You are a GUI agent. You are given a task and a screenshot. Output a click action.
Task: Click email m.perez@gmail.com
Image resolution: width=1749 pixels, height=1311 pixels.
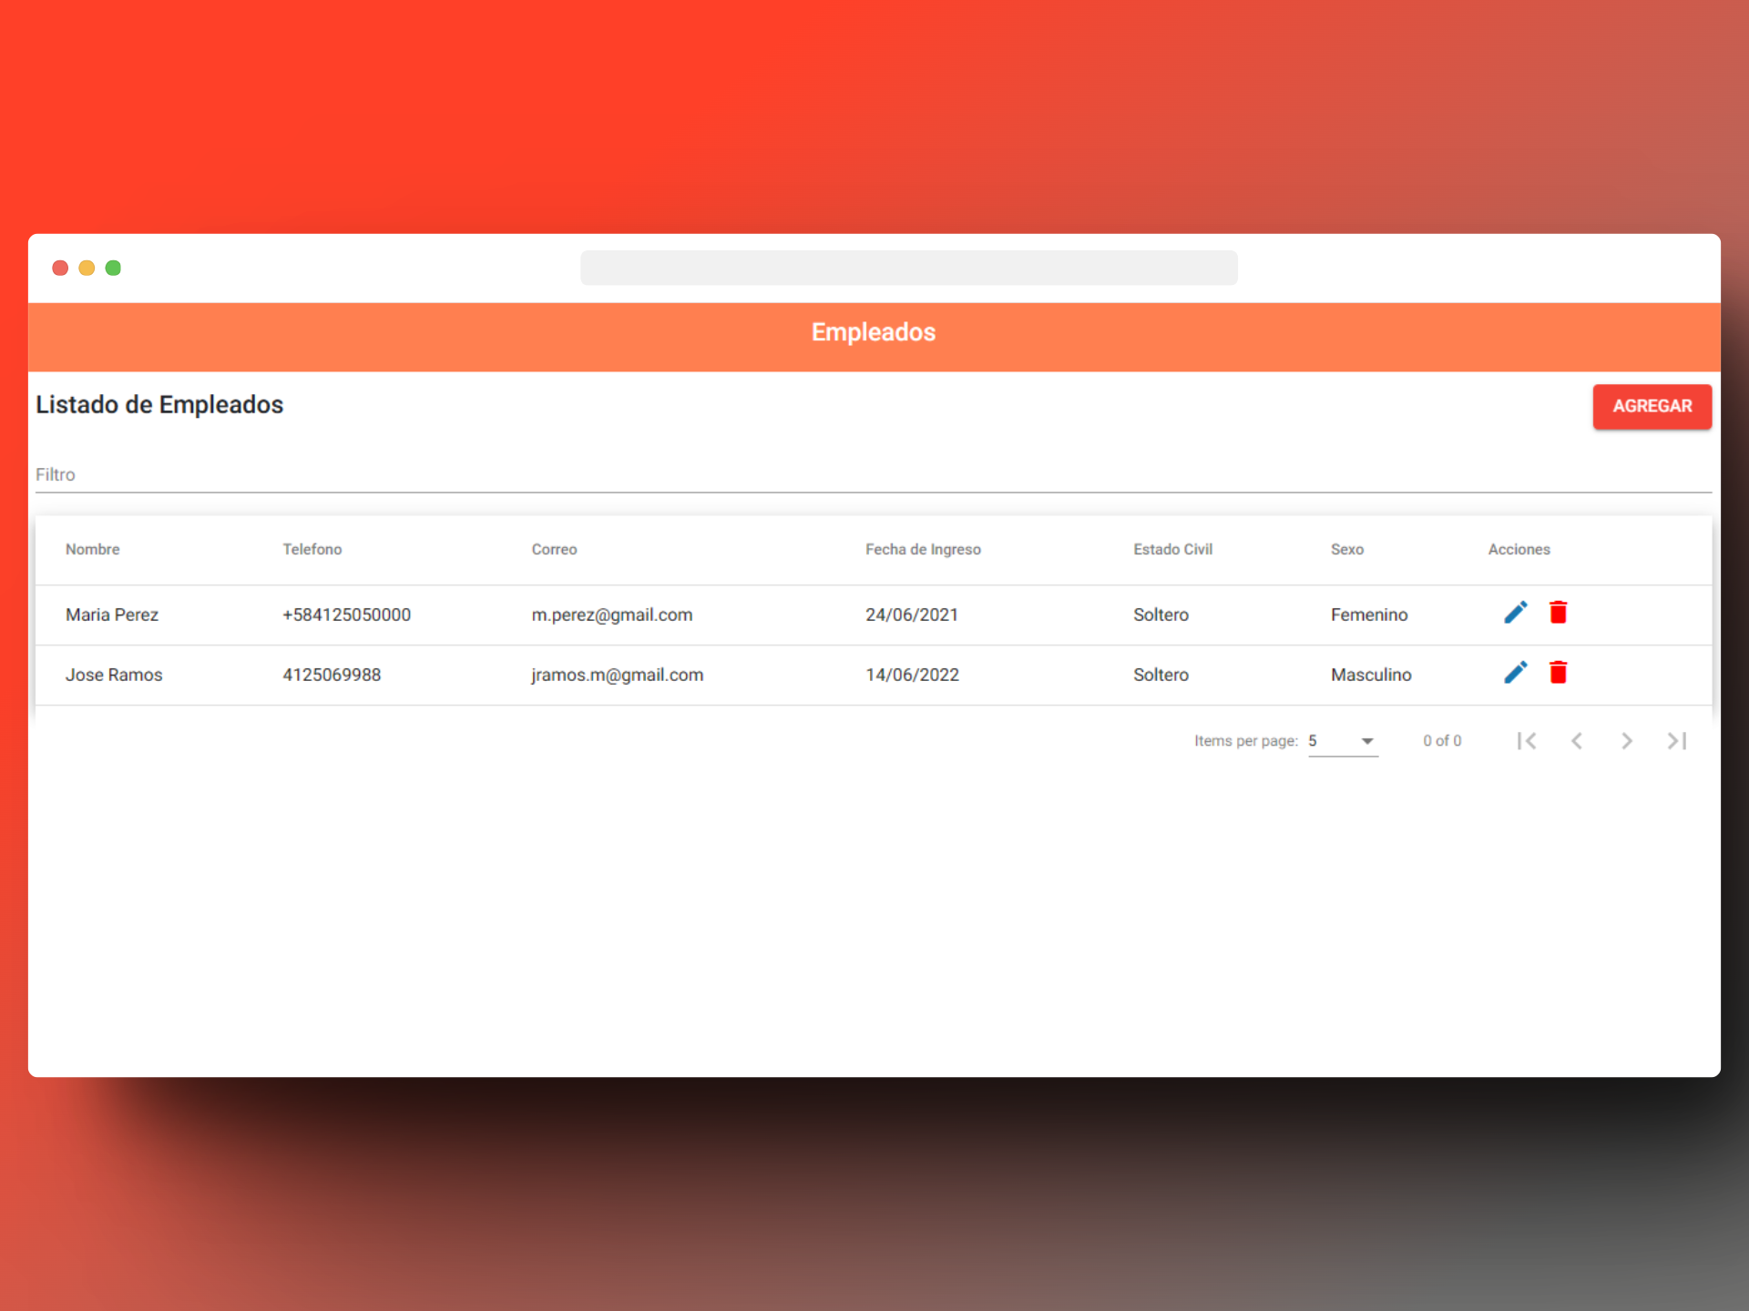pyautogui.click(x=612, y=615)
